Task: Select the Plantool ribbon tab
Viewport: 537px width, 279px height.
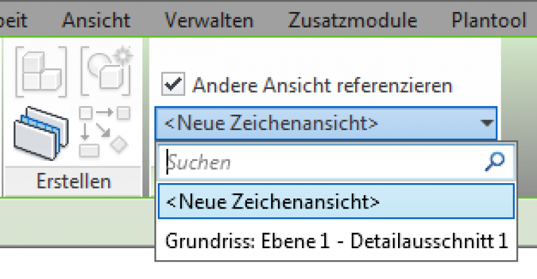Action: (489, 20)
